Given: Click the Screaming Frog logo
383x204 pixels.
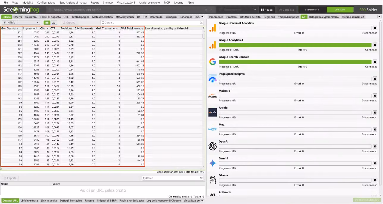Looking at the screenshot, I should point(21,10).
